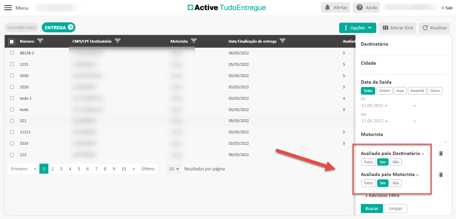This screenshot has height=219, width=456.
Task: Expand the Opções dropdown button
Action: click(358, 28)
